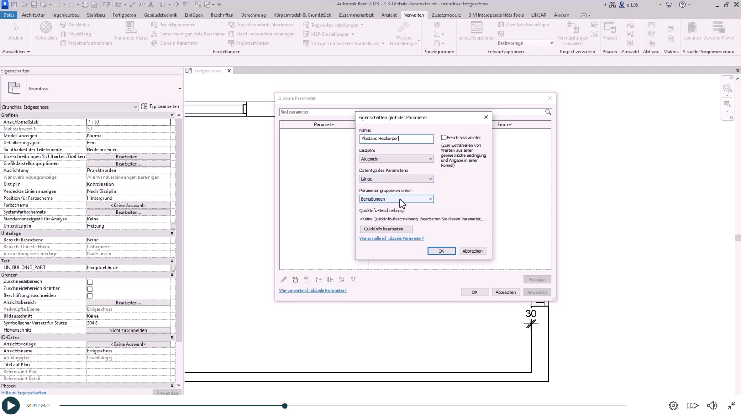The height and width of the screenshot is (416, 741).
Task: Click the pencil edit parameter icon
Action: 284,280
